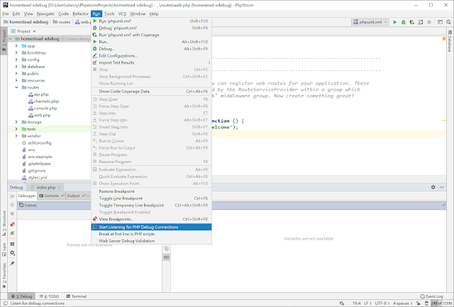
Task: Open the 6: TODO tool window button
Action: coord(49,296)
